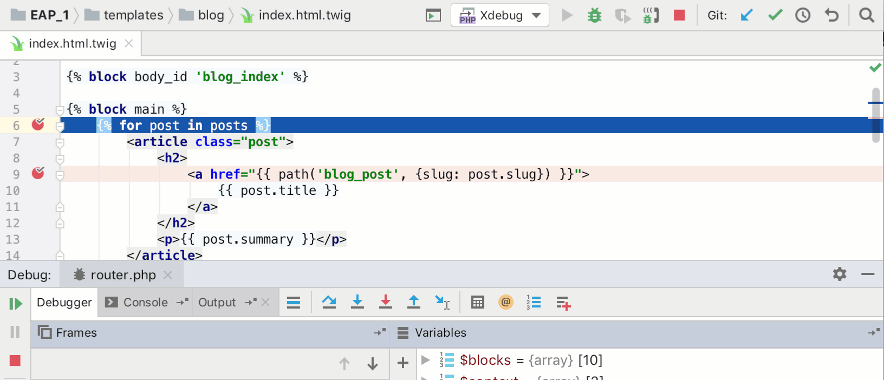Select index.html.twig in breadcrumb
Screen dimensions: 884x380
pos(296,15)
